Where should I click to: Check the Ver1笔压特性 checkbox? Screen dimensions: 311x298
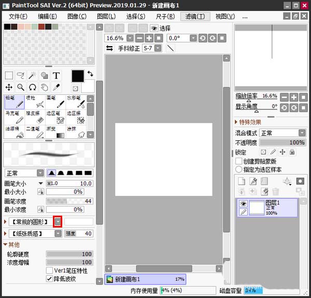click(x=49, y=271)
